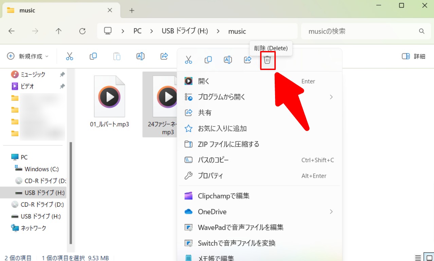Click the 2 個の項目 status text
Image resolution: width=434 pixels, height=261 pixels.
pos(18,258)
